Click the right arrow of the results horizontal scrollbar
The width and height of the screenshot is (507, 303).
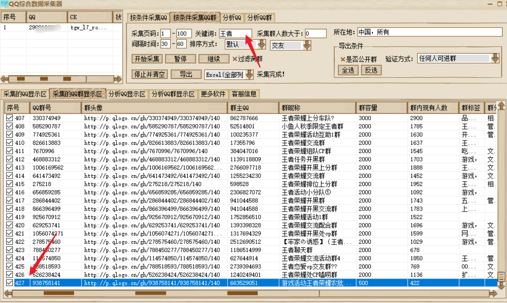tap(493, 294)
